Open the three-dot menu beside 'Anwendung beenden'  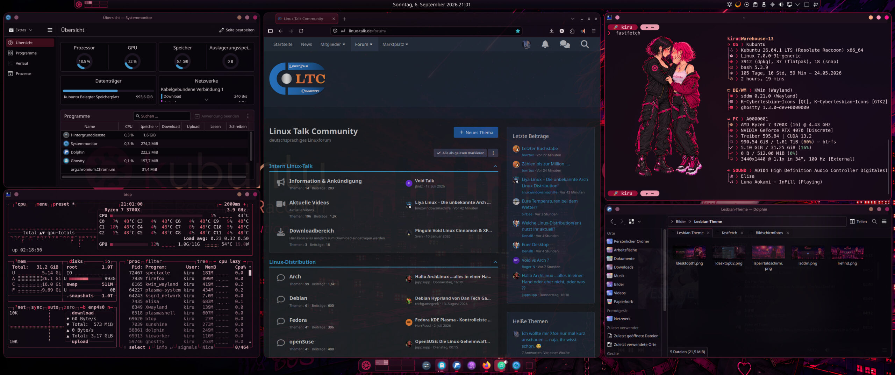[248, 116]
